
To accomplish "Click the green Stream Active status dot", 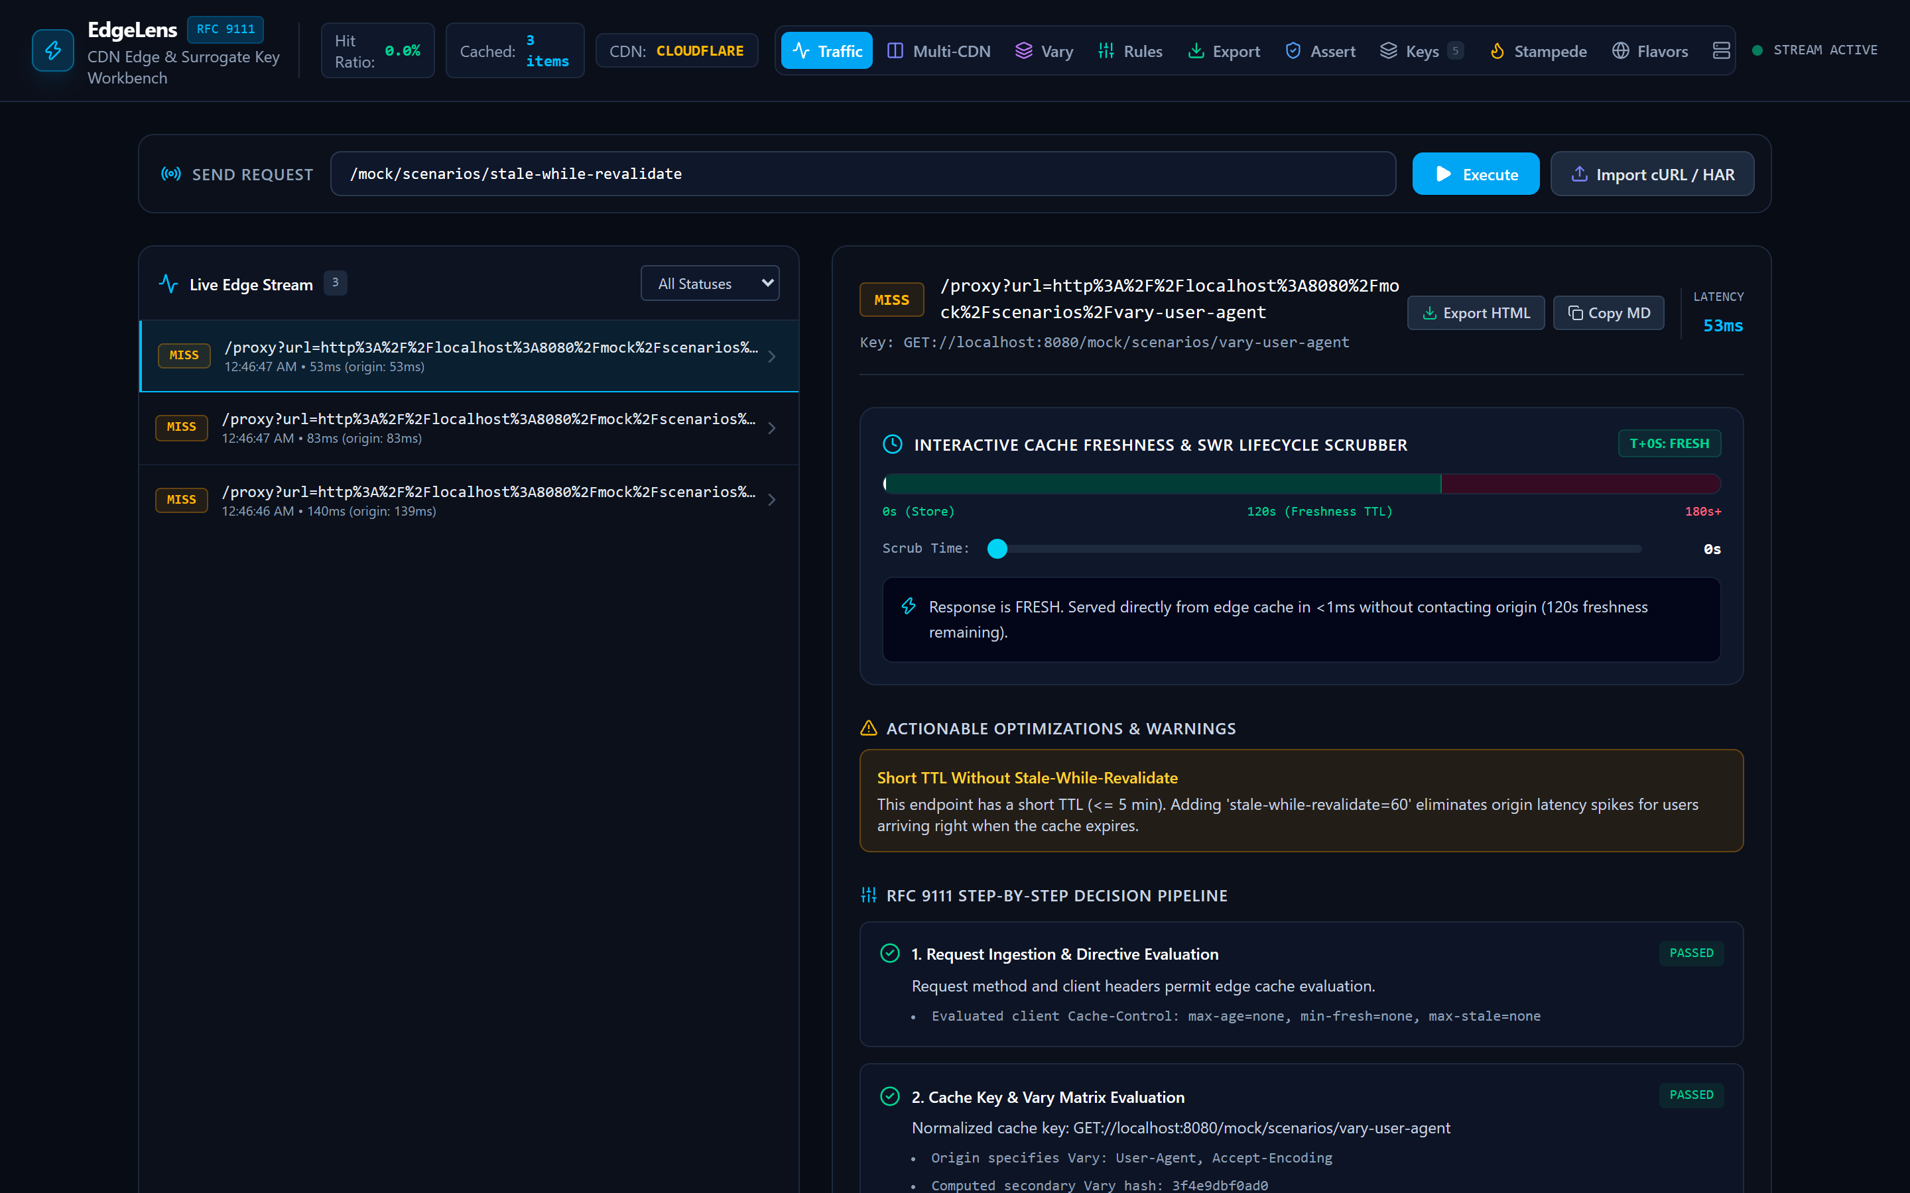I will point(1757,50).
